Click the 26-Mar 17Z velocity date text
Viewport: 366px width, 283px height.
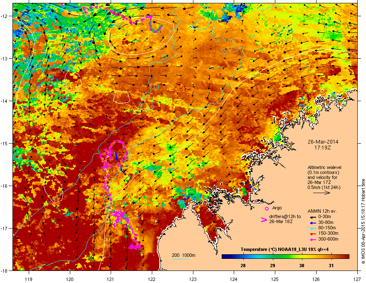coord(319,182)
